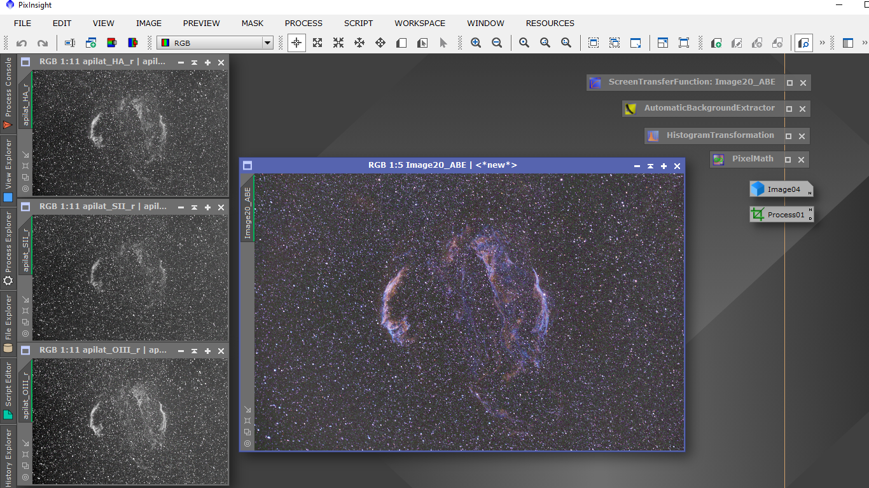
Task: Click the HistogramTransformation icon
Action: (653, 136)
